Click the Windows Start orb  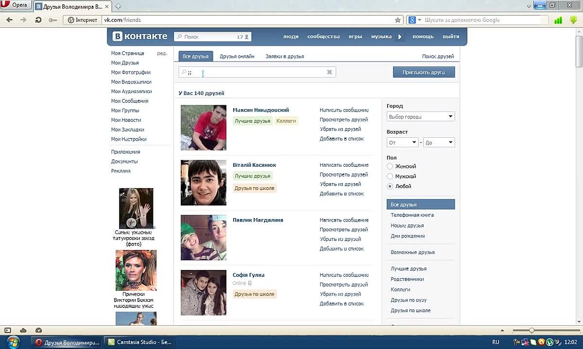(x=13, y=342)
